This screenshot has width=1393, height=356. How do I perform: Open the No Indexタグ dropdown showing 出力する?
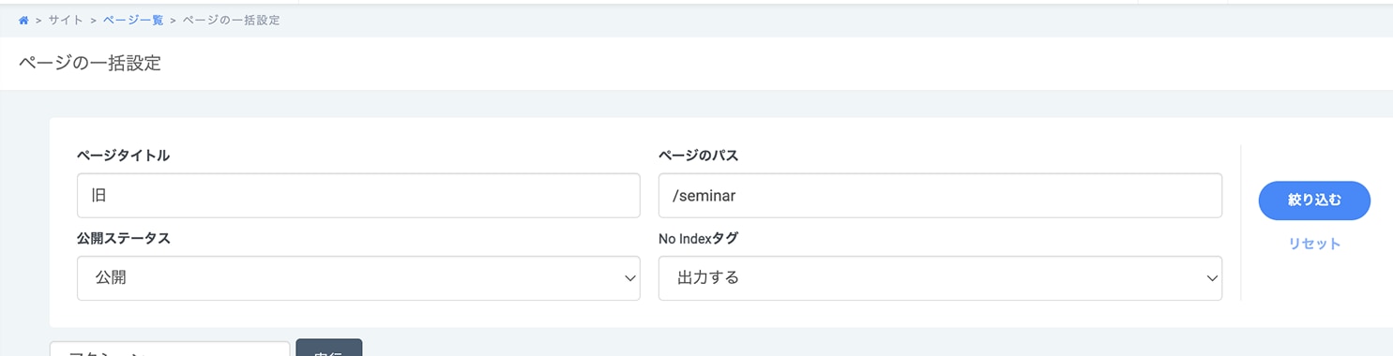[940, 278]
